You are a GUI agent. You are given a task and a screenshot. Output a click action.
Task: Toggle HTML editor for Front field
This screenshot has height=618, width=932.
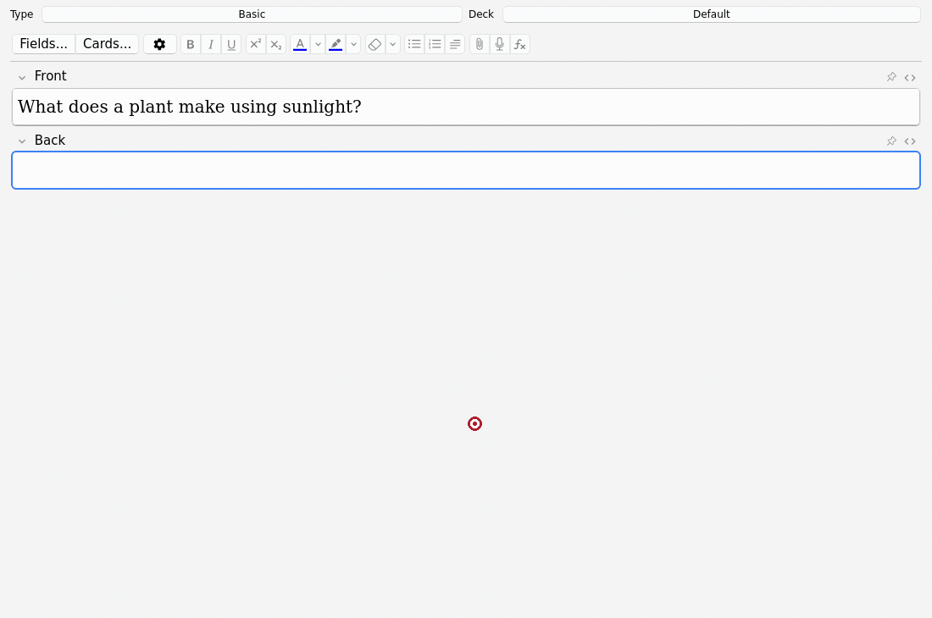click(910, 77)
